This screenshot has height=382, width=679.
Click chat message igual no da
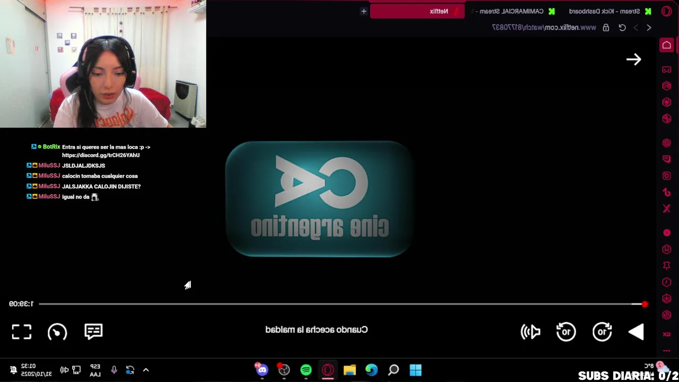click(x=80, y=197)
